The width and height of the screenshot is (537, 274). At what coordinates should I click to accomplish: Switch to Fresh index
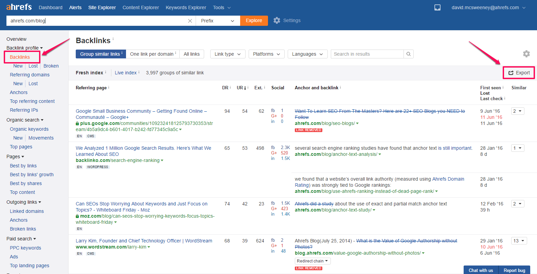click(89, 73)
